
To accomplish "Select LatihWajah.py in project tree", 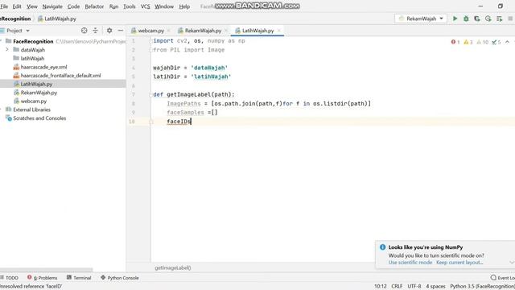I will pos(36,84).
